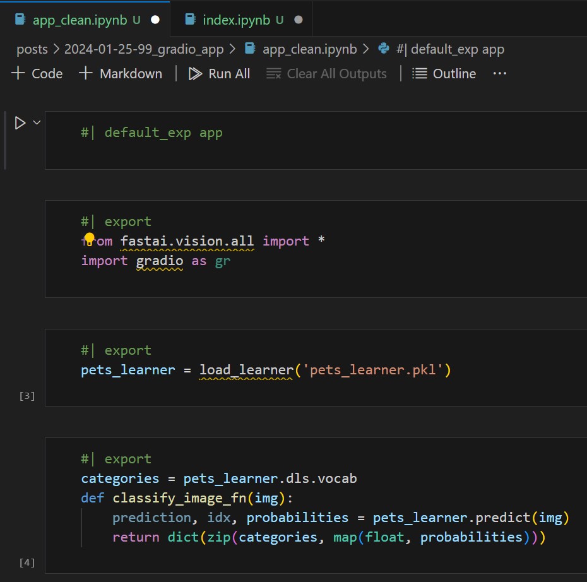The image size is (587, 582).
Task: Open the notebook Outline
Action: click(444, 73)
